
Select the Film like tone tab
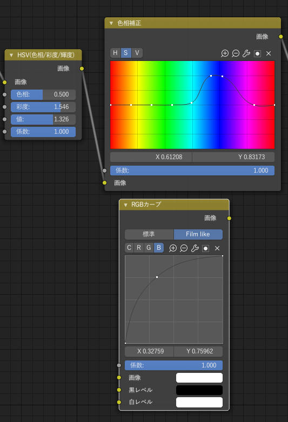pyautogui.click(x=198, y=234)
